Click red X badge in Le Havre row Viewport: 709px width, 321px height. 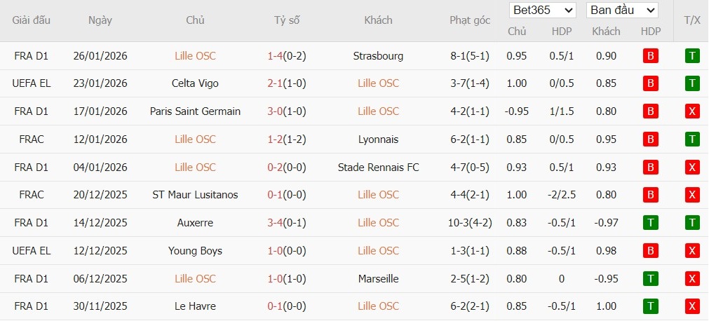[x=692, y=306]
